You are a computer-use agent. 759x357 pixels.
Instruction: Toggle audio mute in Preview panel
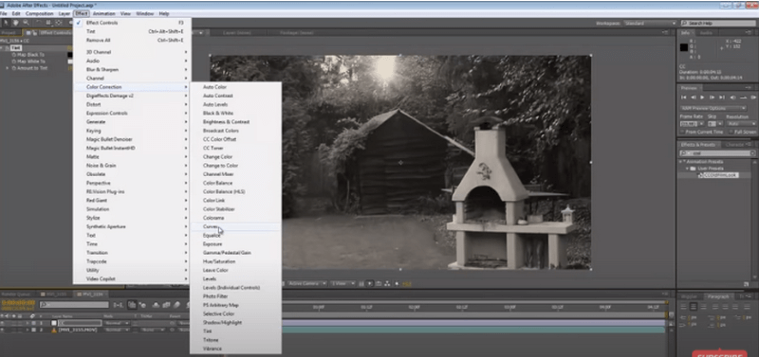coord(732,98)
